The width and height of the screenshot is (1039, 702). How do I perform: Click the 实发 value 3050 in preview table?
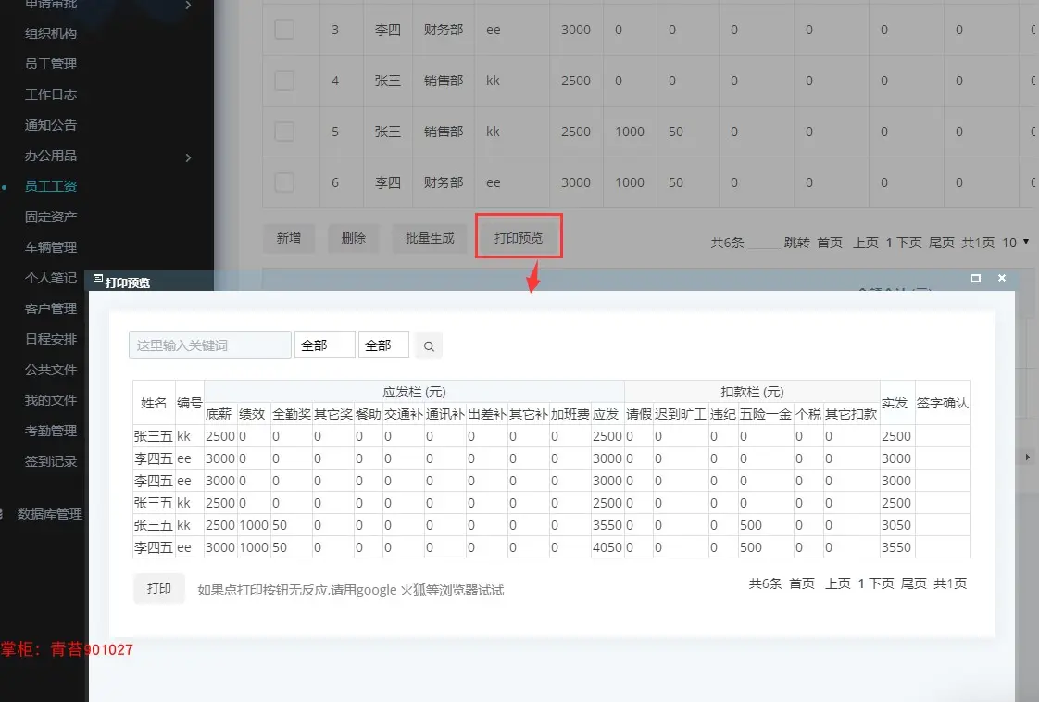[896, 525]
